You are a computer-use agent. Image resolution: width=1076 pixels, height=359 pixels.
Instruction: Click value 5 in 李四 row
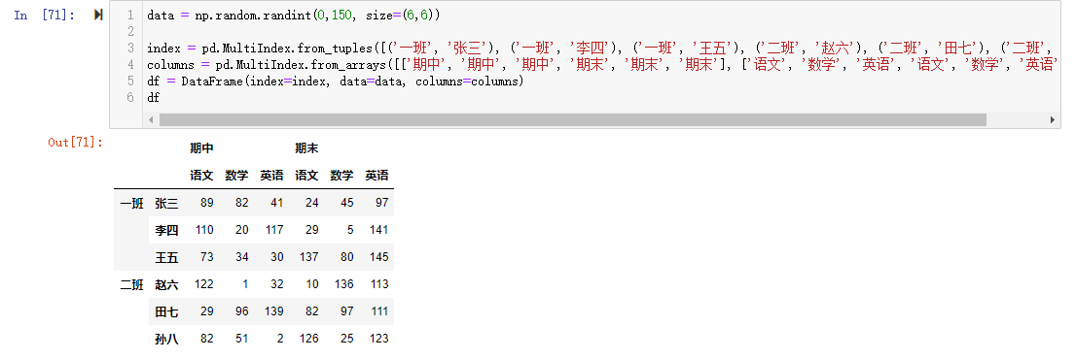tap(350, 231)
